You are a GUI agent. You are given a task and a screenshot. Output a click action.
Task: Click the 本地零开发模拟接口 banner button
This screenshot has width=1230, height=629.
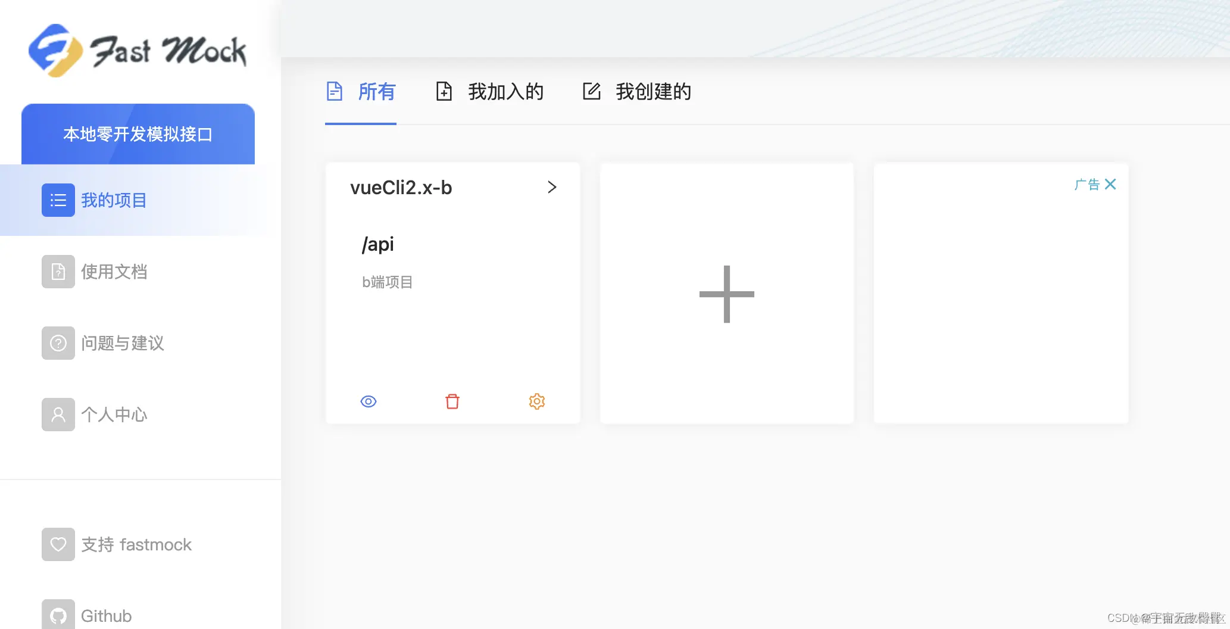tap(138, 133)
